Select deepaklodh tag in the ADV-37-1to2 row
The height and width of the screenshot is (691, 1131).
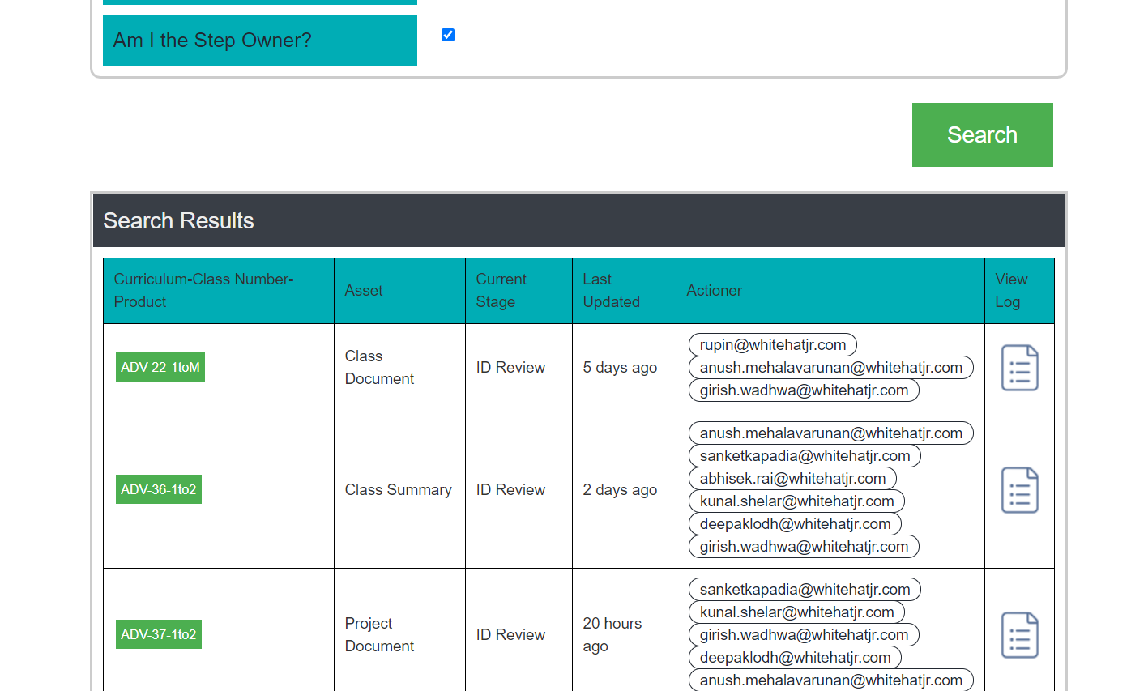coord(795,658)
